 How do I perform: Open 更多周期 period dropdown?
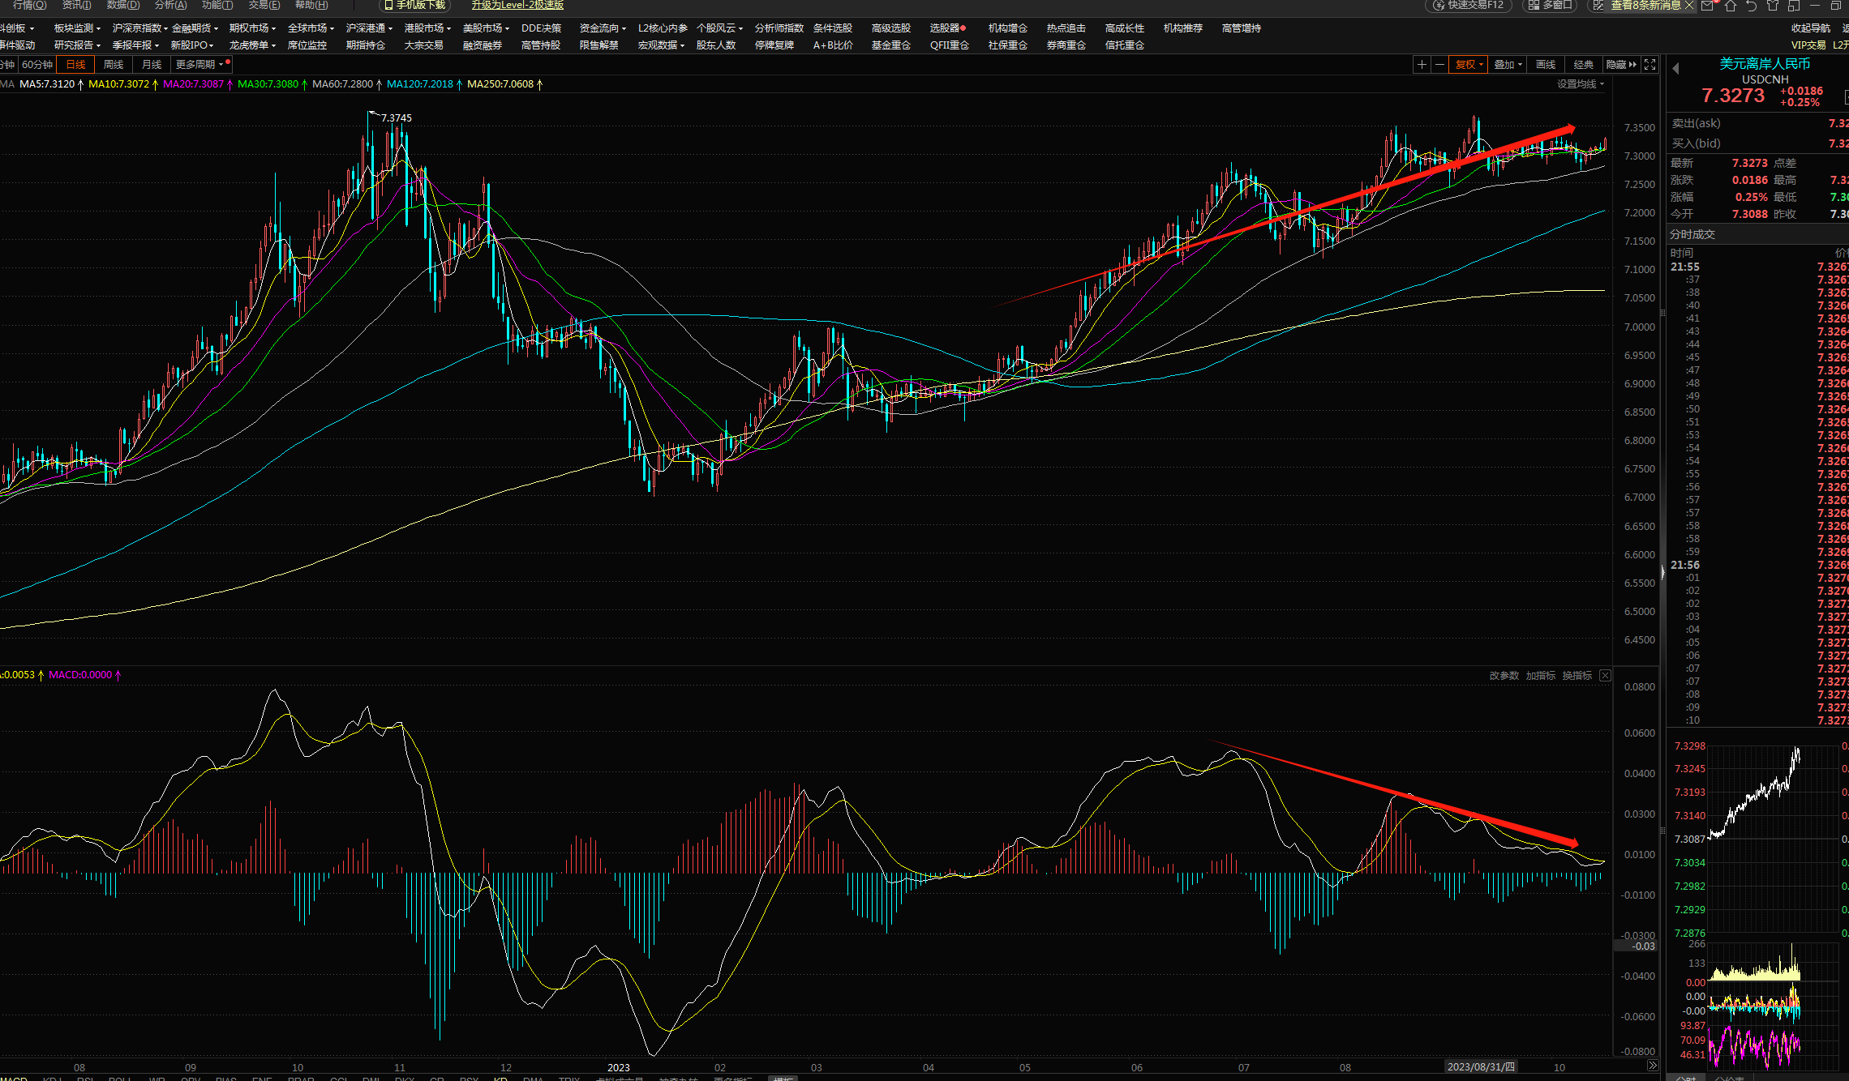click(x=199, y=64)
